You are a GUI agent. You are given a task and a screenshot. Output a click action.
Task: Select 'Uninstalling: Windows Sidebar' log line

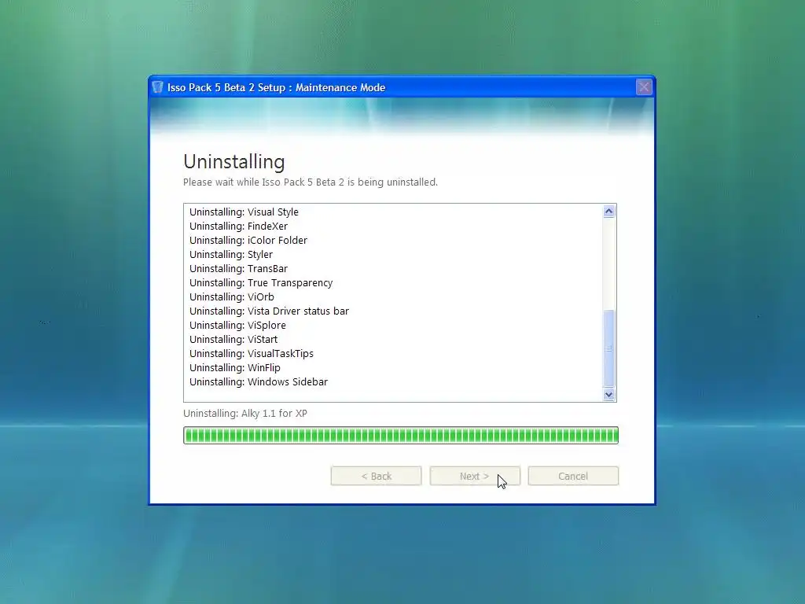point(259,382)
